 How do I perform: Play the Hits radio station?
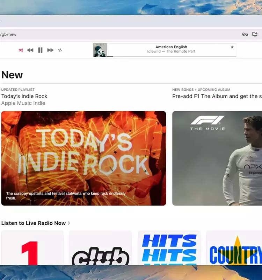pos(169,248)
